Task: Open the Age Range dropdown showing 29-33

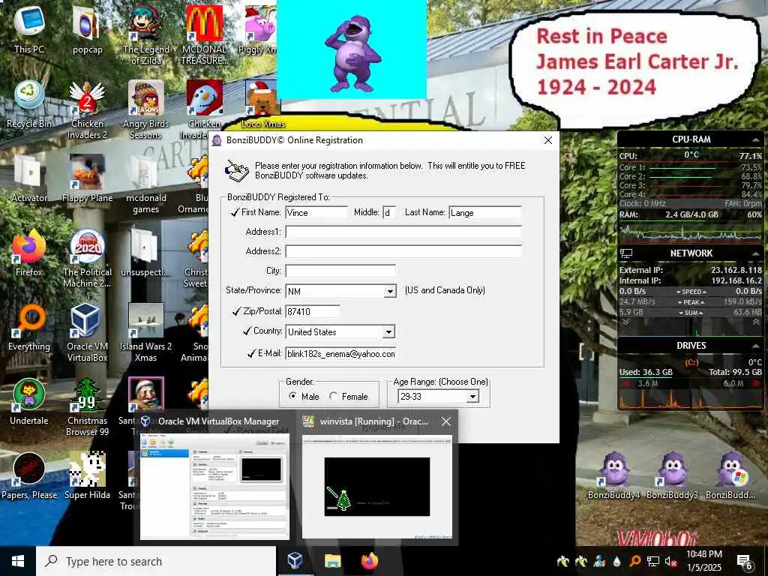Action: click(472, 396)
